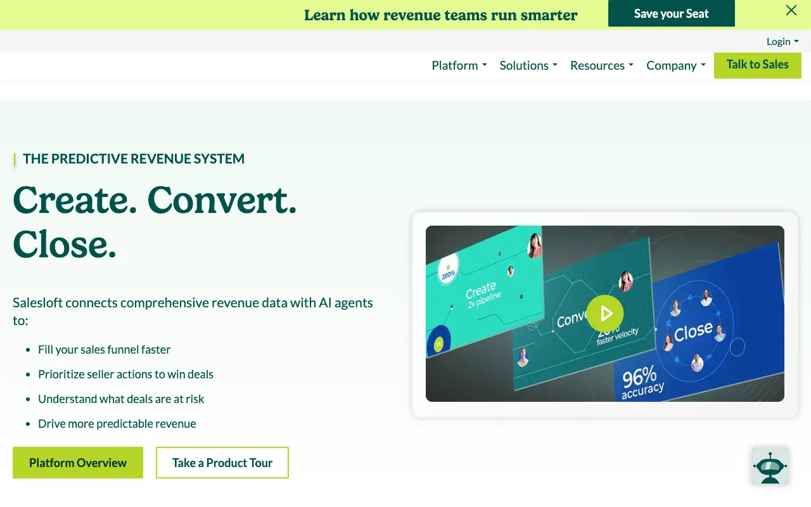Click the caret beside Solutions
Screen dimensions: 811x507
pyautogui.click(x=554, y=65)
